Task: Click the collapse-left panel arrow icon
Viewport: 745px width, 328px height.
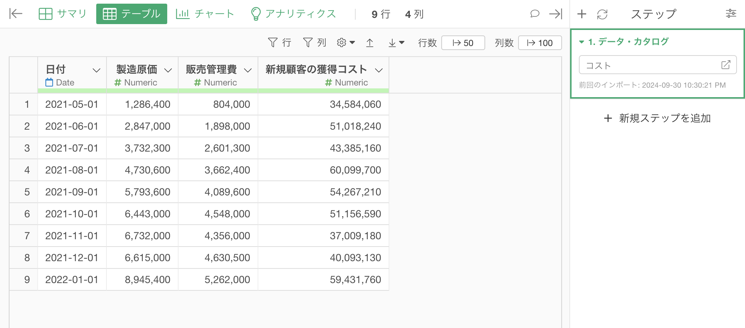Action: pos(16,14)
